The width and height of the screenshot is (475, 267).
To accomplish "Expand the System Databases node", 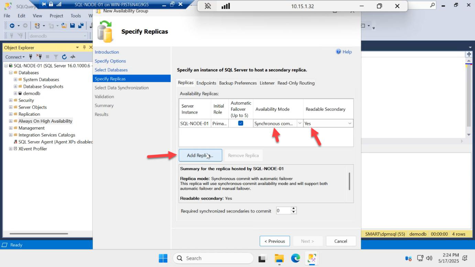I will point(15,79).
